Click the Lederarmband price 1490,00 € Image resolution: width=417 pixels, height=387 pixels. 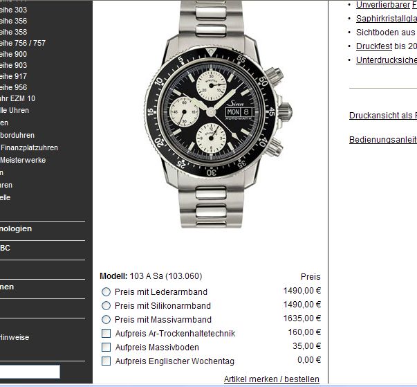[x=302, y=291]
